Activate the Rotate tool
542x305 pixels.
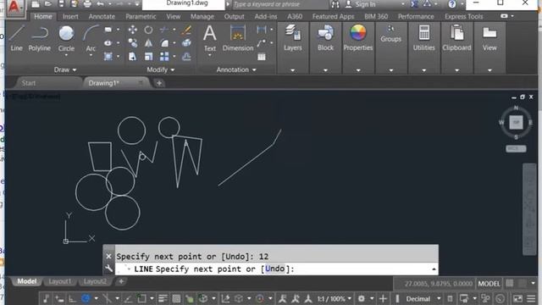(x=148, y=30)
